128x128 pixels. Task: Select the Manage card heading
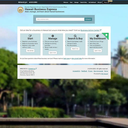click(x=53, y=39)
